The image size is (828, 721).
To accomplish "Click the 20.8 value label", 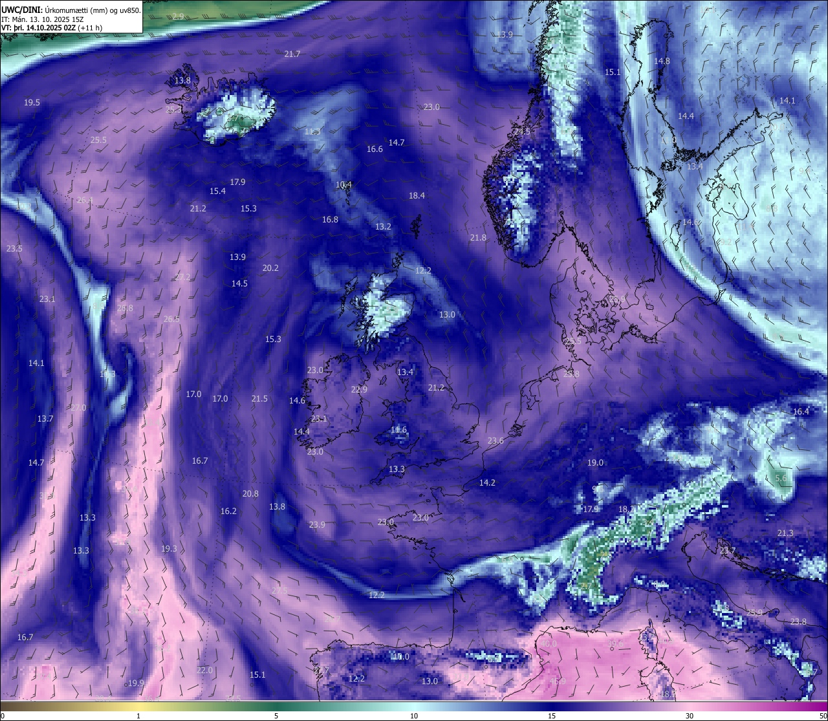I will tap(250, 493).
